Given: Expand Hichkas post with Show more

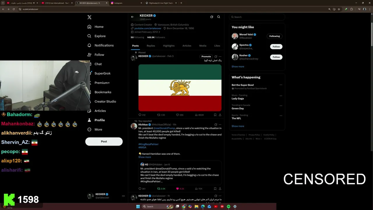Looking at the screenshot, I should click(145, 157).
